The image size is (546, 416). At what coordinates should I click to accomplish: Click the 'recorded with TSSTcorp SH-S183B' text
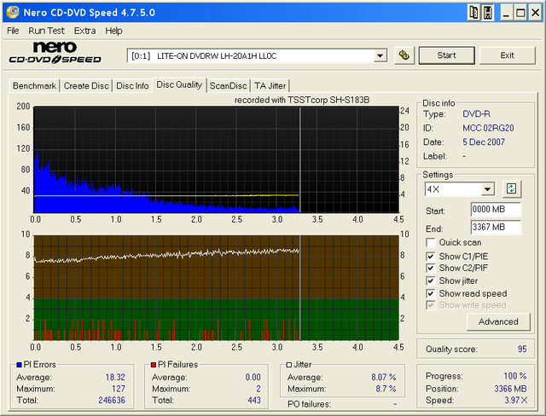[x=302, y=101]
